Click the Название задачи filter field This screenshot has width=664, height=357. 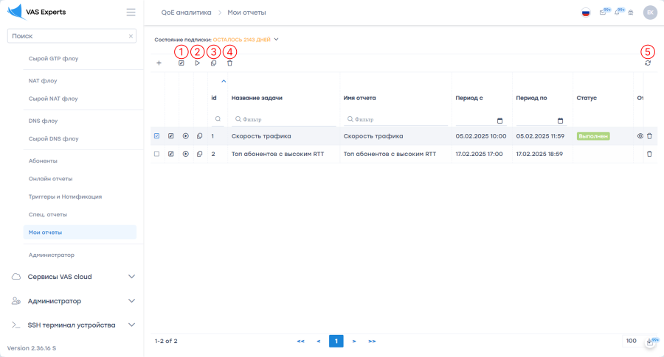tap(284, 119)
